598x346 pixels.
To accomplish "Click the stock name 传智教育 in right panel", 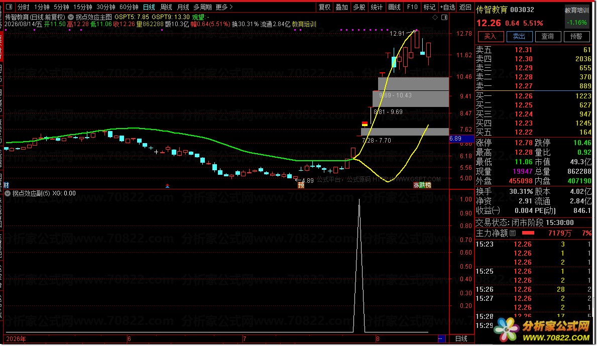I will click(492, 10).
